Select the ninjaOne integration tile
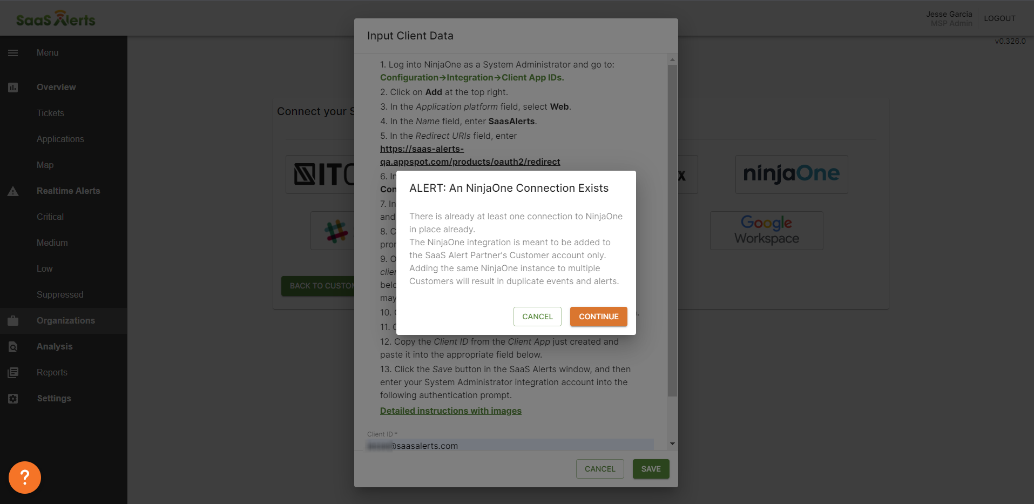The image size is (1034, 504). (792, 174)
